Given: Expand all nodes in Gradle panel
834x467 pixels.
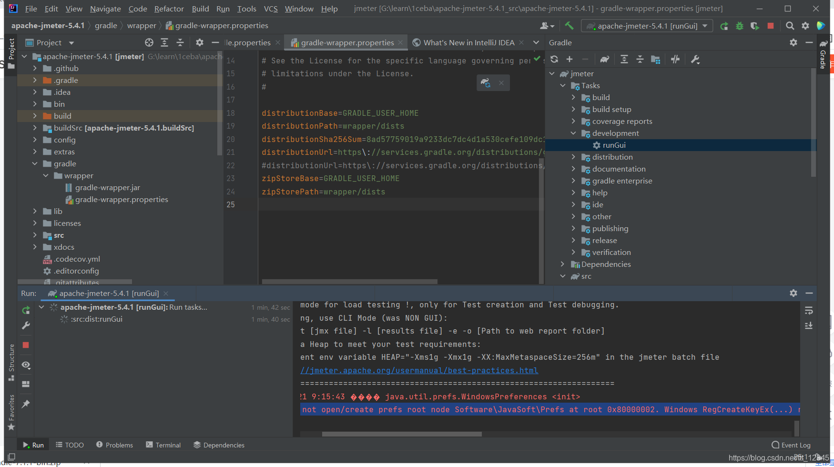Looking at the screenshot, I should (x=624, y=59).
